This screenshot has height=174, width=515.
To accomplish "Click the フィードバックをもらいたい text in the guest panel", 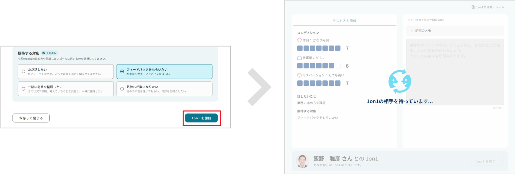I will coord(317,118).
